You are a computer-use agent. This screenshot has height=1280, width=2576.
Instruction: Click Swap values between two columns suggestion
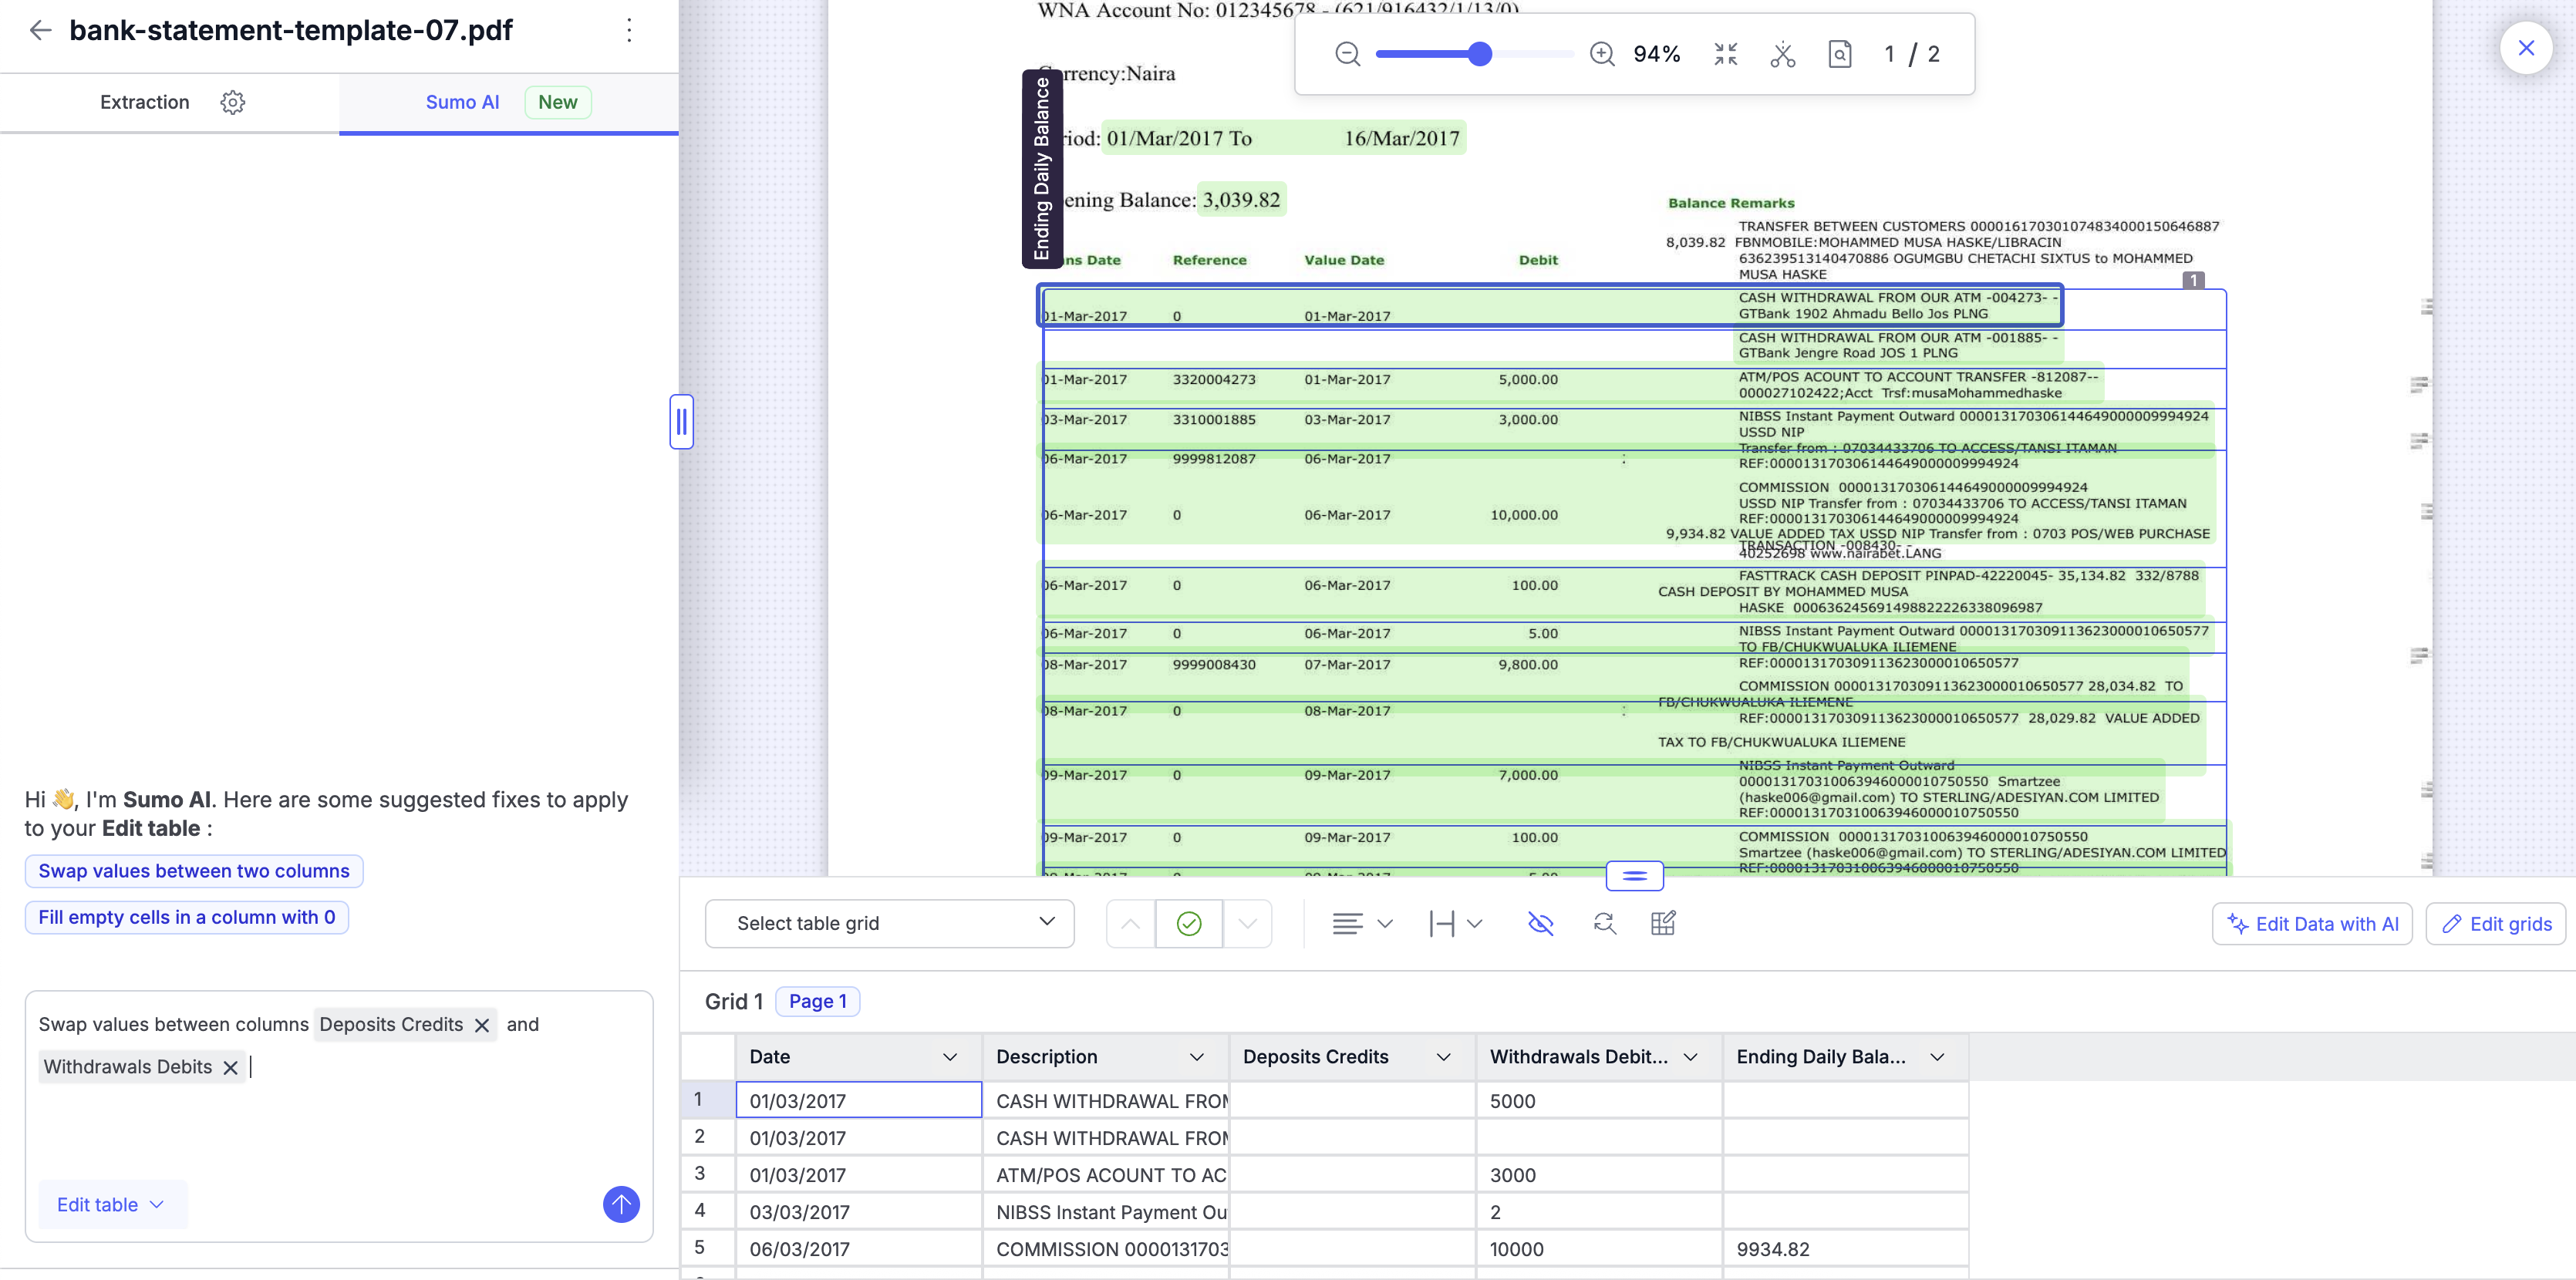pyautogui.click(x=194, y=871)
